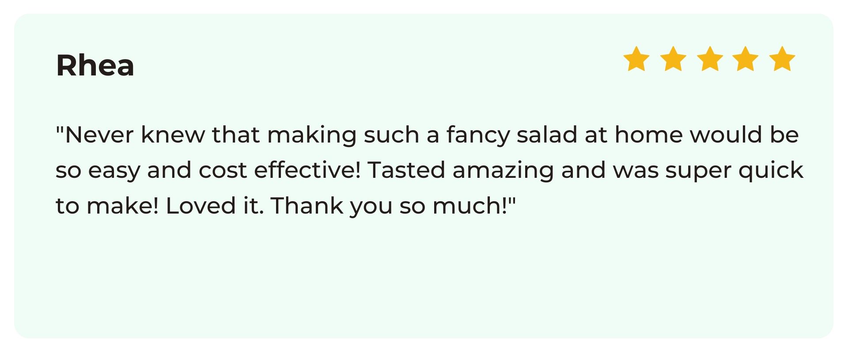Click the sentence "Loved it."
The image size is (848, 353).
coord(215,206)
